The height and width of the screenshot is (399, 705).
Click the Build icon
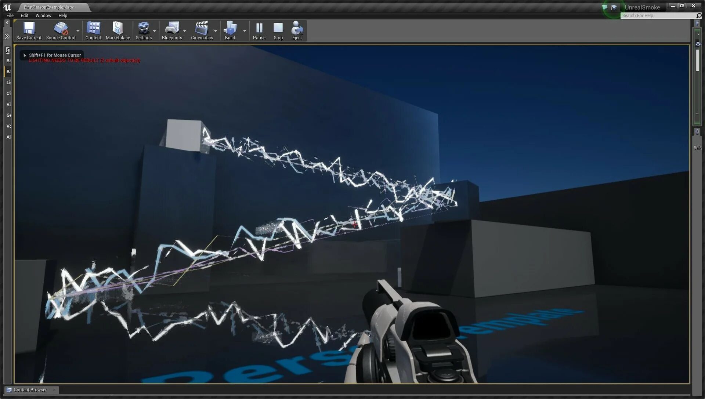tap(230, 28)
